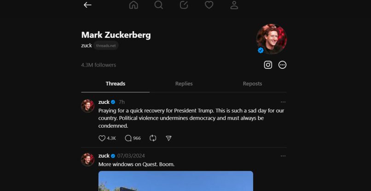371x191 pixels.
Task: View the 4.3M followers list
Action: (x=99, y=65)
